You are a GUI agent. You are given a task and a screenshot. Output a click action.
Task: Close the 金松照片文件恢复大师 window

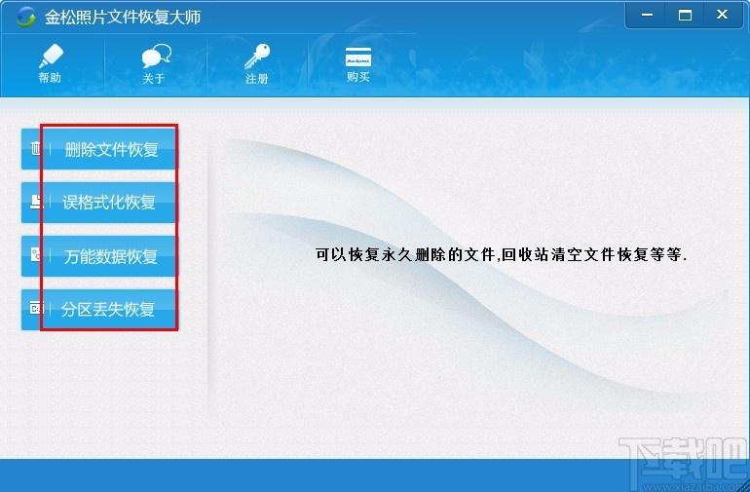723,15
